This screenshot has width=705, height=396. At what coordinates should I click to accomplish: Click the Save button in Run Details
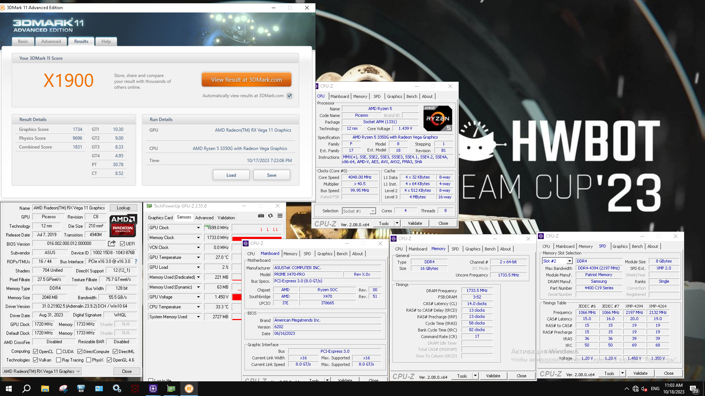click(x=272, y=175)
